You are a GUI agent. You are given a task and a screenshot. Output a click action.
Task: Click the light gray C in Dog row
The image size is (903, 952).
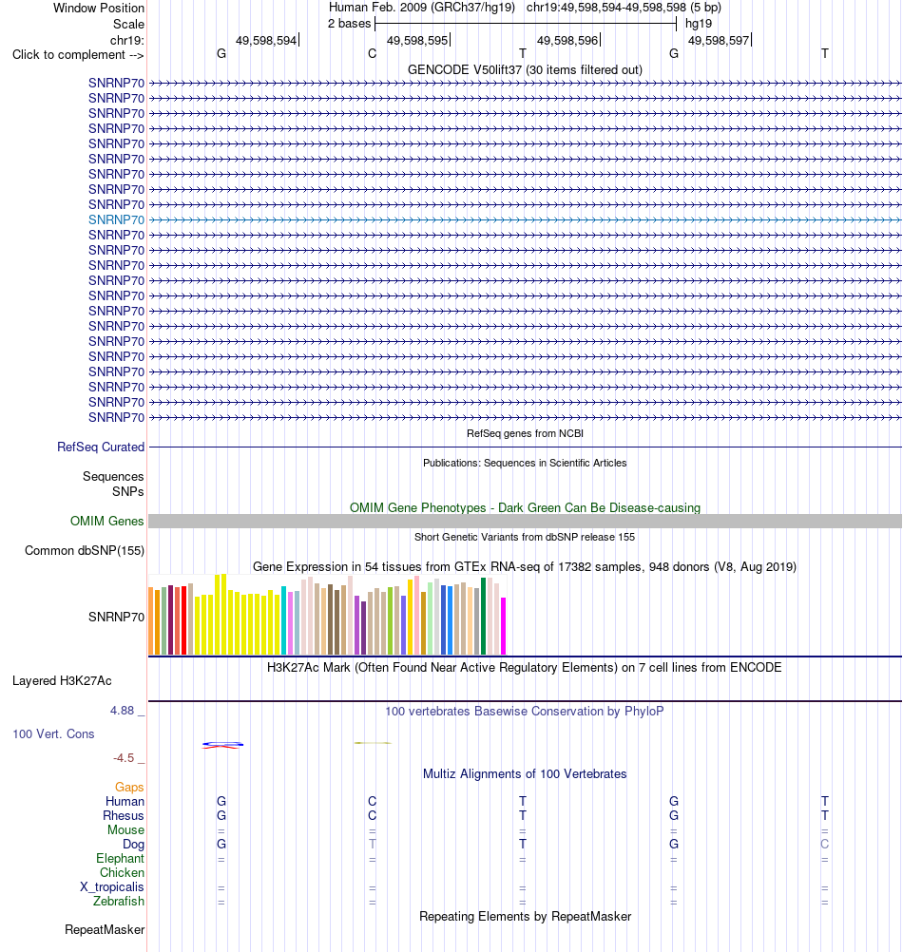(x=825, y=844)
